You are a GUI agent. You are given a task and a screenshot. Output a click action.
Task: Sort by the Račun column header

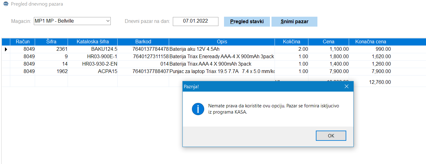tap(22, 42)
